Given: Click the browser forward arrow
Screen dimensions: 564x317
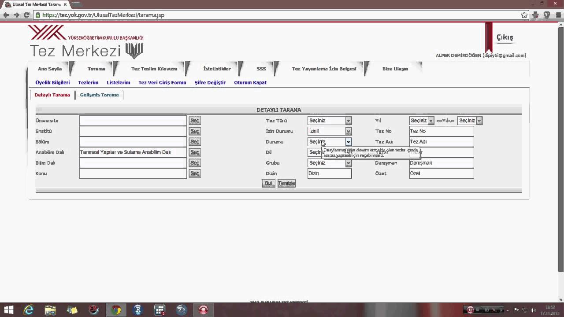Looking at the screenshot, I should (16, 15).
